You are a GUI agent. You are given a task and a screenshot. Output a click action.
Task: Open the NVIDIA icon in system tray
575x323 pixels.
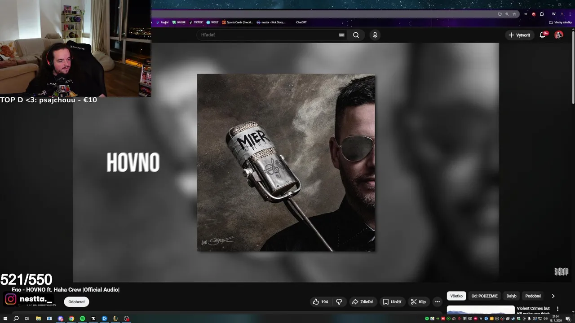pos(438,319)
